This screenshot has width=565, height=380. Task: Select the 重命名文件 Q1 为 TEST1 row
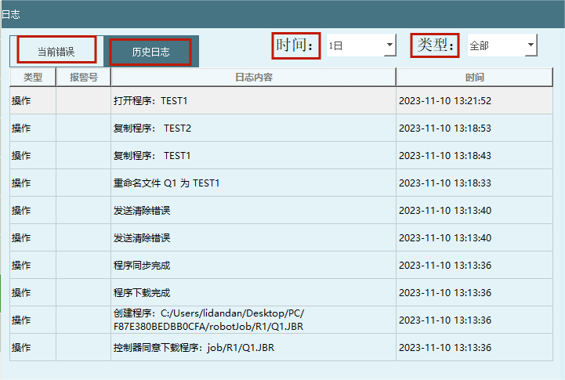click(x=253, y=183)
